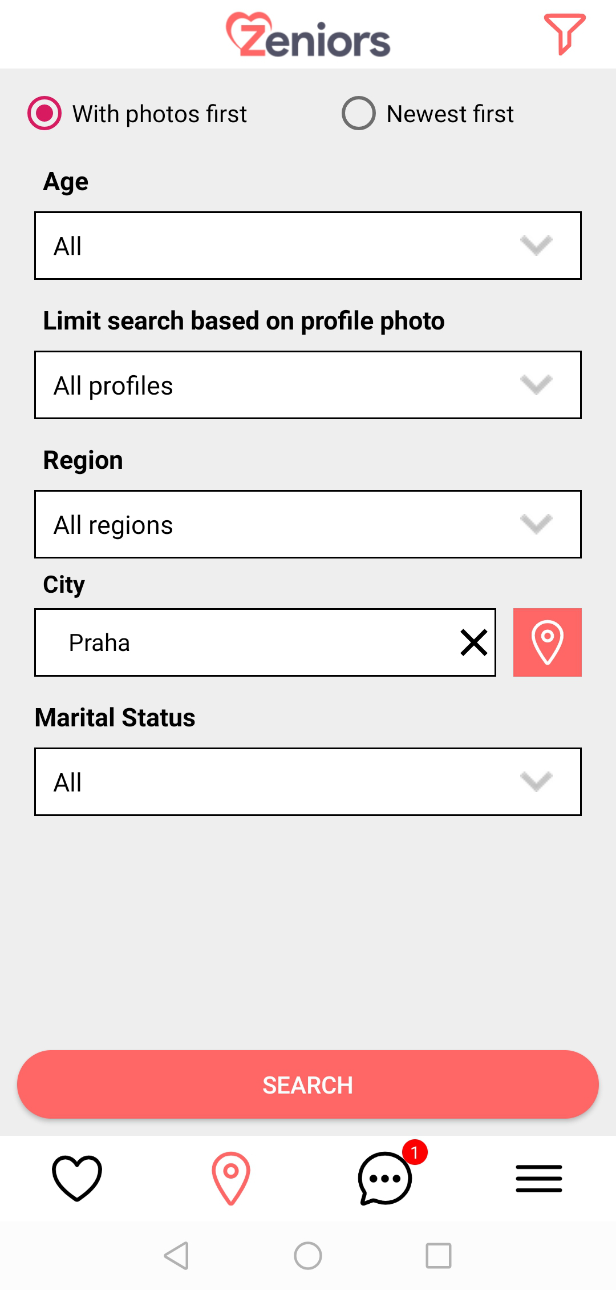Click into the City input field

tap(251, 642)
